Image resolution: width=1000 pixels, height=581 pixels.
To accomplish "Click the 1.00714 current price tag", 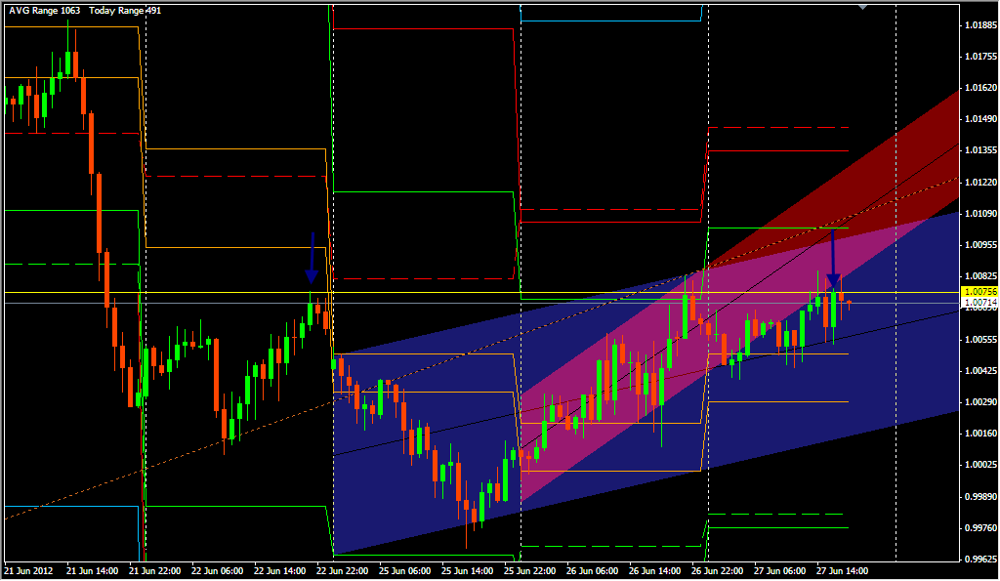I will (980, 302).
